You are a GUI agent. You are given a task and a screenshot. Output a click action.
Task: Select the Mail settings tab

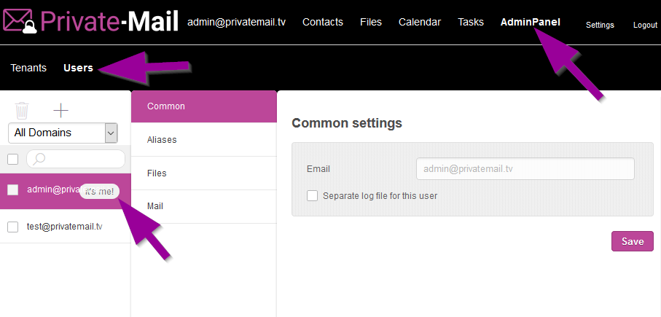[x=155, y=206]
